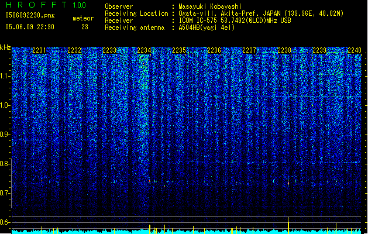Click the 0.9 frequency axis label

pyautogui.click(x=5, y=135)
